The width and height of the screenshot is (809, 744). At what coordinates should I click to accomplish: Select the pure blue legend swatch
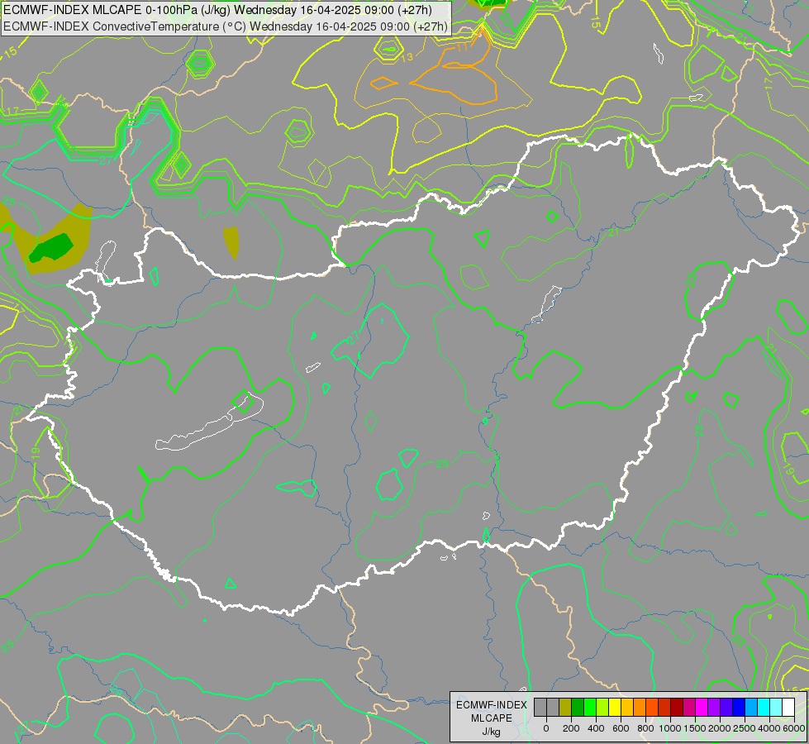coord(738,707)
